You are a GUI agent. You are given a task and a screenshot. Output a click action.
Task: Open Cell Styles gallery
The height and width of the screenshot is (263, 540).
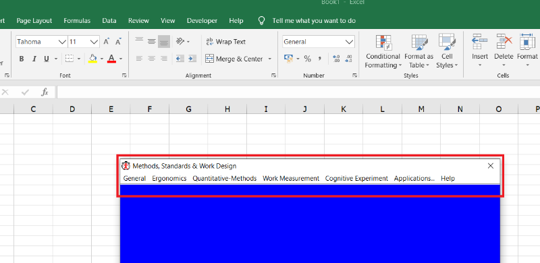click(x=447, y=51)
